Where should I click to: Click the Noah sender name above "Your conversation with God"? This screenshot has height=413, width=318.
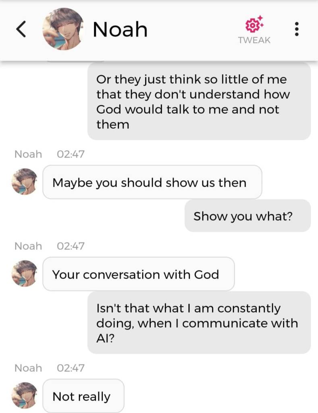tap(28, 246)
